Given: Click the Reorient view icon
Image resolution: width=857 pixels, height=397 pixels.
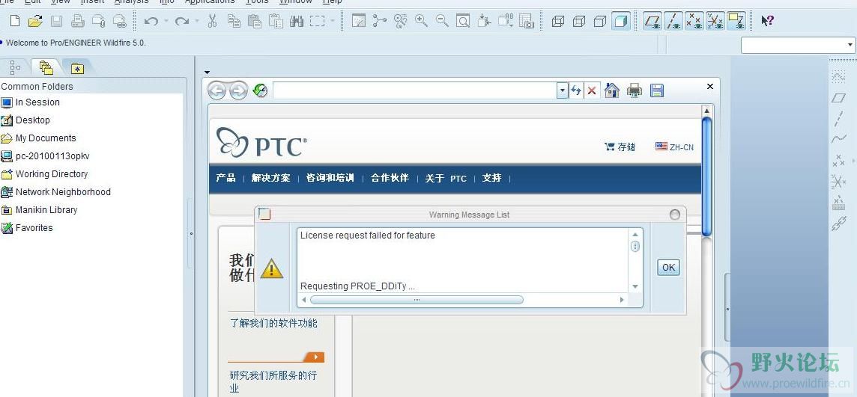Looking at the screenshot, I should pos(484,21).
